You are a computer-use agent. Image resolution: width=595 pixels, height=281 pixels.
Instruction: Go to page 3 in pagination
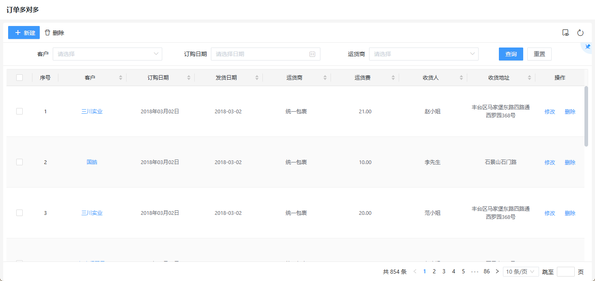tap(444, 271)
